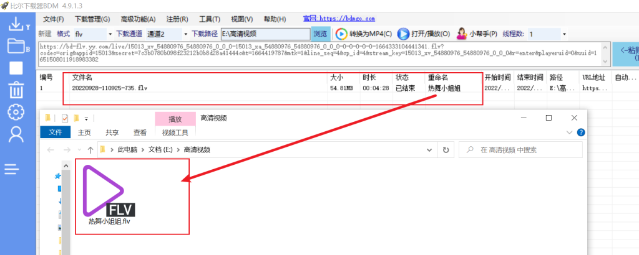Click the three-line menu icon in sidebar

(x=12, y=169)
